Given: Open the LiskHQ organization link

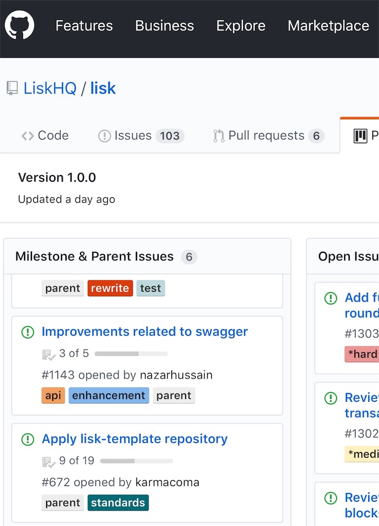Looking at the screenshot, I should 50,88.
